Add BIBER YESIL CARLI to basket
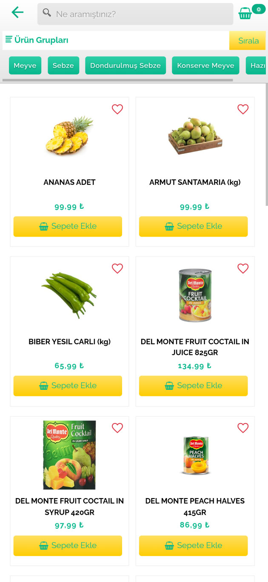This screenshot has height=582, width=268. pyautogui.click(x=68, y=386)
